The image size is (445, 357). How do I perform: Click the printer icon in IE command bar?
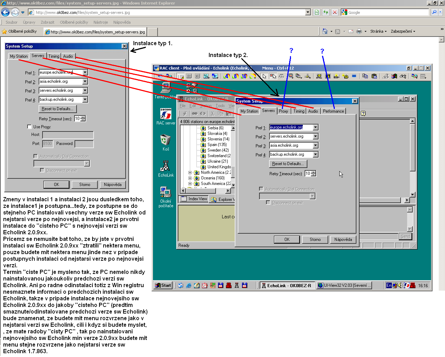(x=359, y=31)
